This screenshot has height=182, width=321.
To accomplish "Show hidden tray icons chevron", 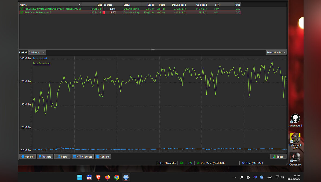I will (235, 177).
